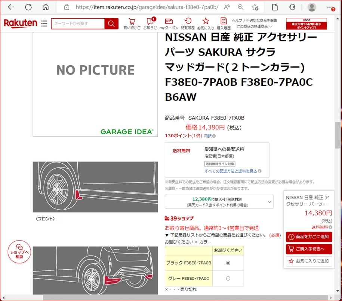Click info icon beside shipping methods link
Screen dimensions: 342x301
pos(259,171)
